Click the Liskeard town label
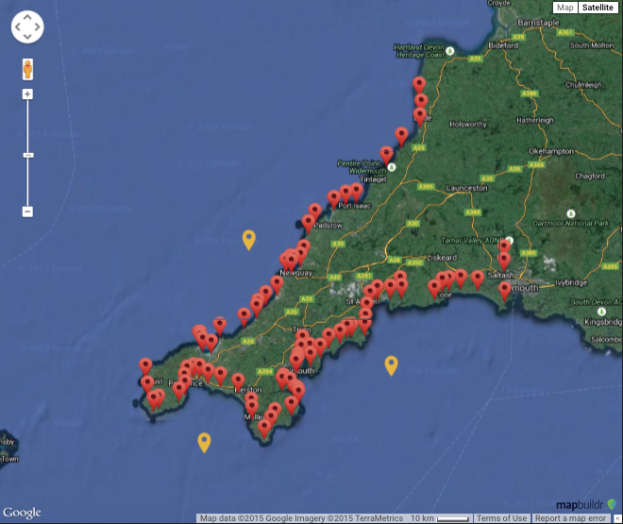Viewport: 623px width, 524px height. click(x=442, y=258)
